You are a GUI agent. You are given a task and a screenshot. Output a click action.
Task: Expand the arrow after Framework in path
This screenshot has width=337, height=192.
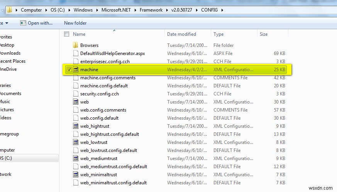point(167,10)
